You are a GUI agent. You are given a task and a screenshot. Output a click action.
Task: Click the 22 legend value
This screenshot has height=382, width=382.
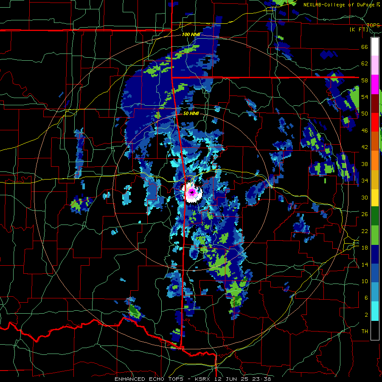tap(365, 231)
